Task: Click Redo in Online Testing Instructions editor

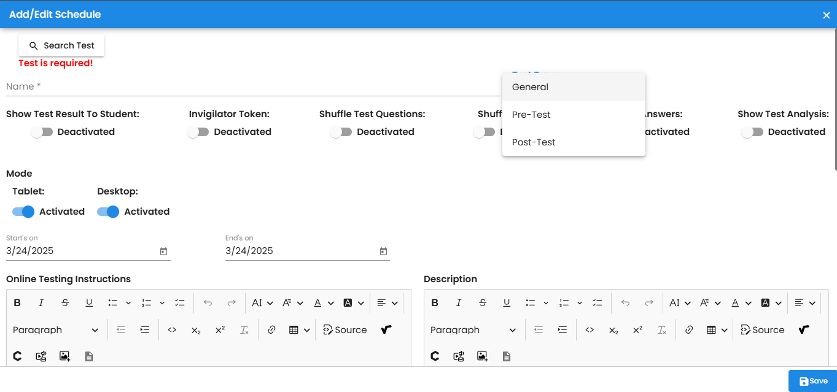Action: [x=232, y=303]
